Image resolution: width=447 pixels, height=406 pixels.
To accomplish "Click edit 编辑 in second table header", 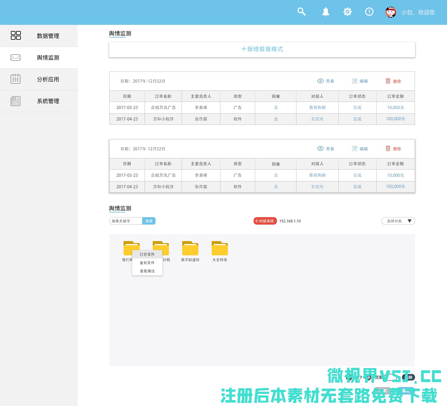I will click(360, 149).
